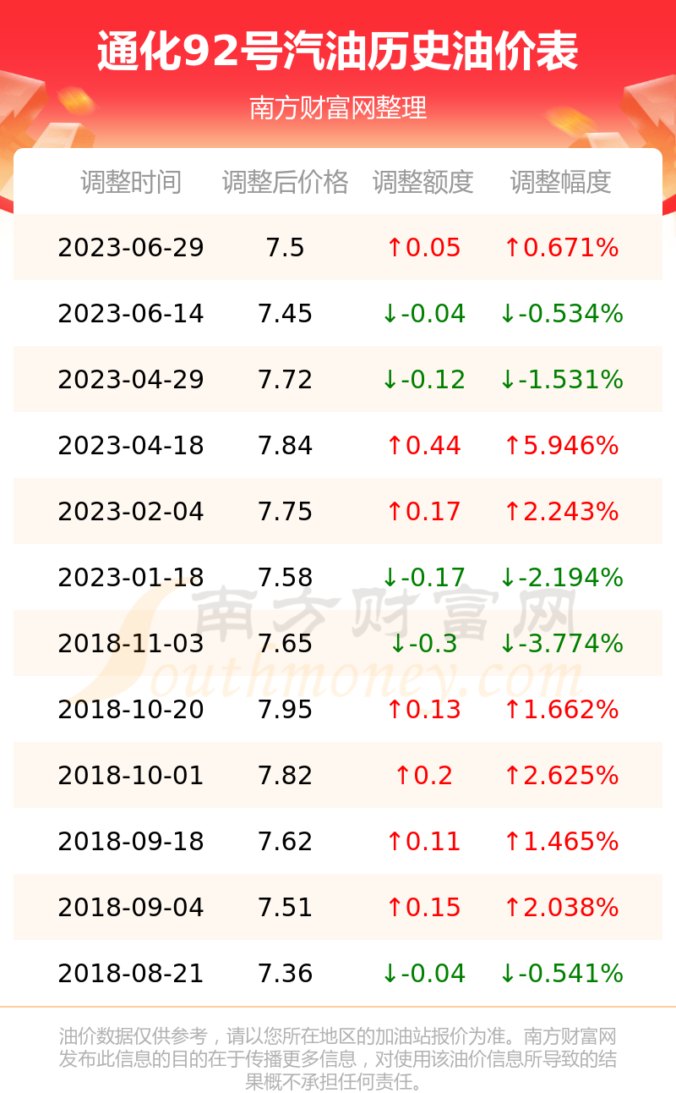Select the 2023-01-18 date entry
Image resolution: width=676 pixels, height=1093 pixels.
coord(131,578)
